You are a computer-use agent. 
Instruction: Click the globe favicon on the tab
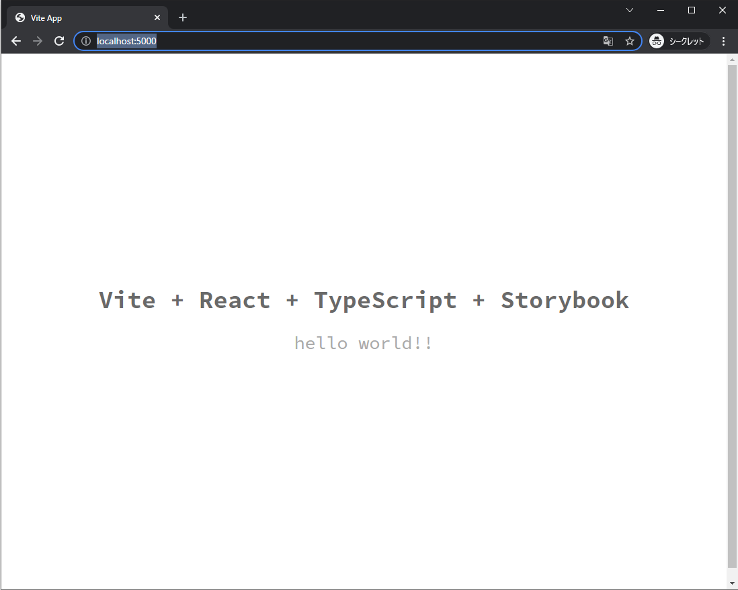pyautogui.click(x=19, y=17)
